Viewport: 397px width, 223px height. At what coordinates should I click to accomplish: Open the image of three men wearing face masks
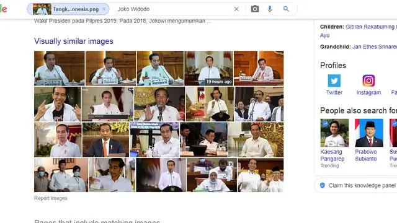click(61, 175)
